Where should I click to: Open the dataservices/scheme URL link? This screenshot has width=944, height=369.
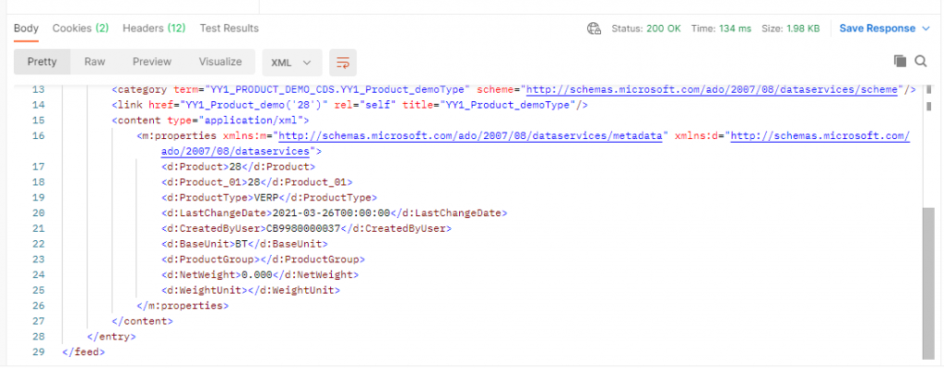pyautogui.click(x=713, y=89)
